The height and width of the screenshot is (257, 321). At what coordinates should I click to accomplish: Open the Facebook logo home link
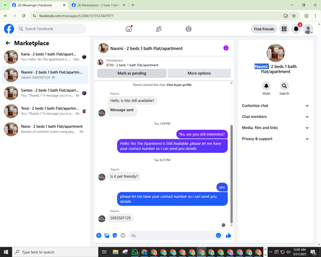point(9,29)
